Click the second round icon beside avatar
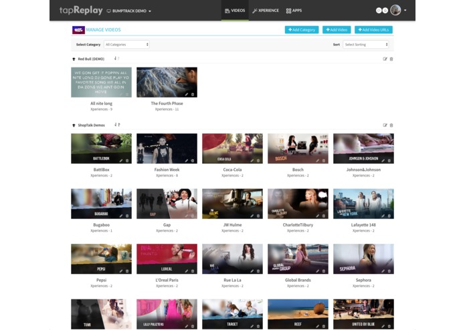Viewport: 465px width, 330px height. point(385,11)
